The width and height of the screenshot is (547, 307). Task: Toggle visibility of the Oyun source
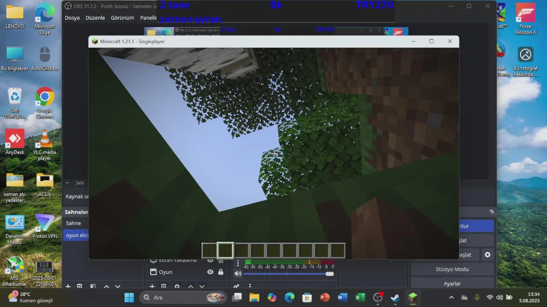coord(210,272)
